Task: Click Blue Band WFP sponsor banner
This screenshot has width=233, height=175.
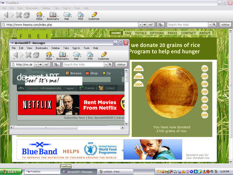Action: pyautogui.click(x=99, y=150)
